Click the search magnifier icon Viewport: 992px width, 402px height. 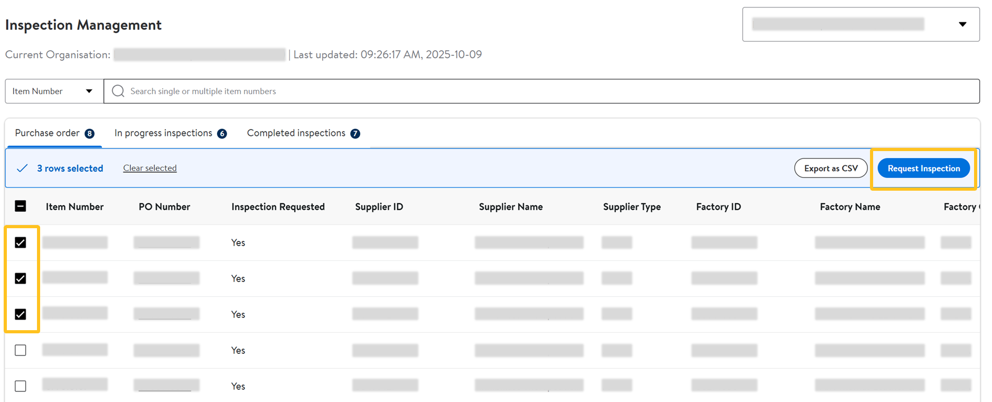(118, 91)
